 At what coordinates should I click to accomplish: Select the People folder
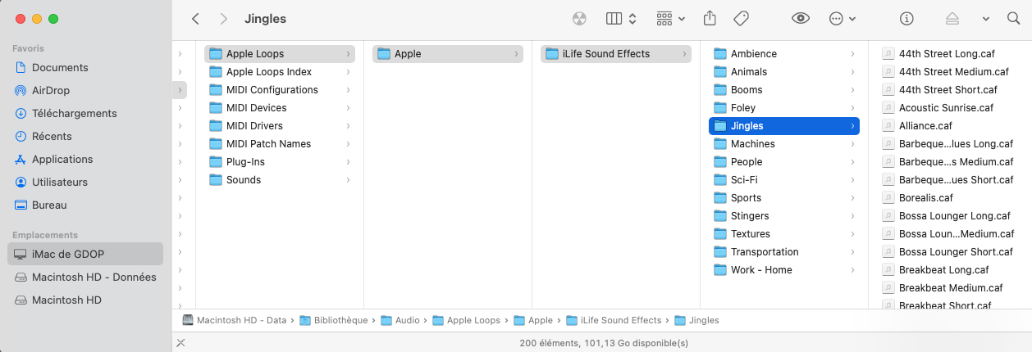tap(784, 162)
